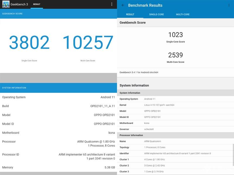Go back from Benchmark Results screen

(123, 5)
